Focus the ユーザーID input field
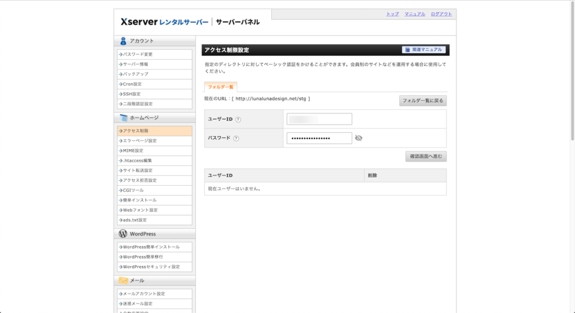Viewport: 575px width, 313px height. point(319,119)
